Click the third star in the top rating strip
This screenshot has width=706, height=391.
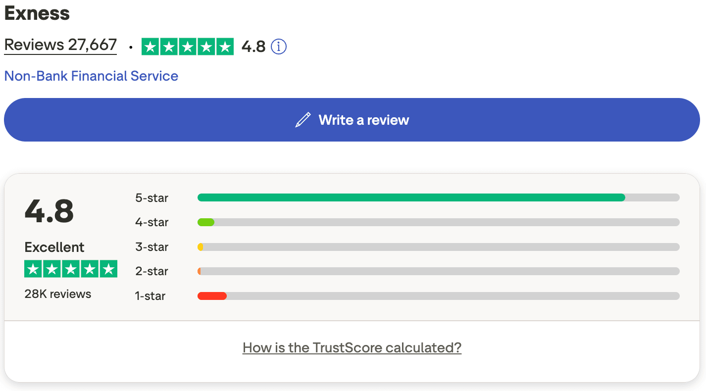(x=188, y=47)
